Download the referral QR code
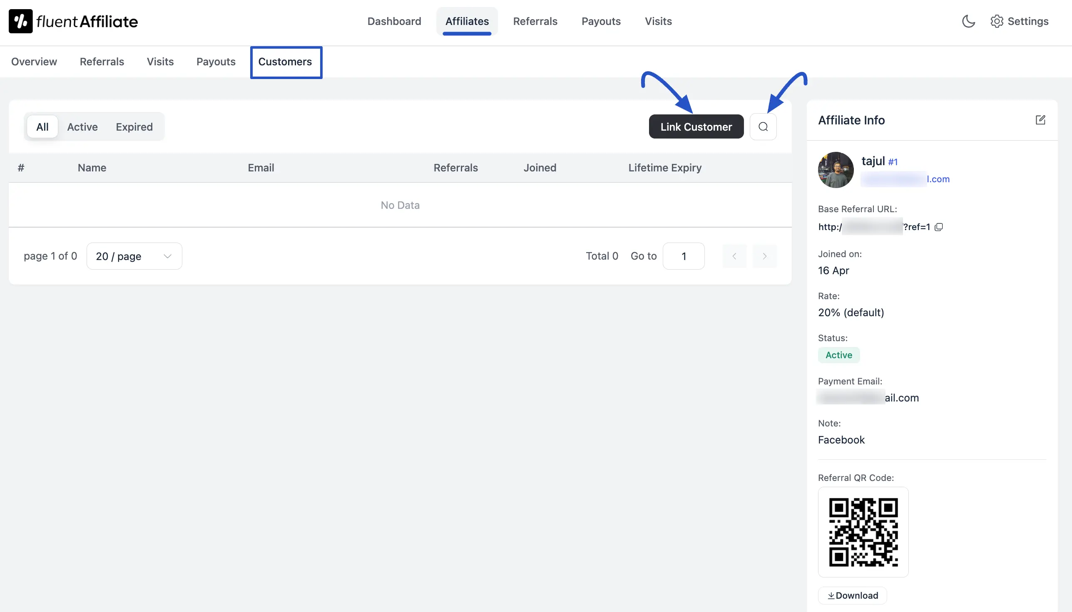Image resolution: width=1072 pixels, height=612 pixels. 853,595
